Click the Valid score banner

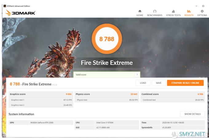pyautogui.click(x=107, y=75)
